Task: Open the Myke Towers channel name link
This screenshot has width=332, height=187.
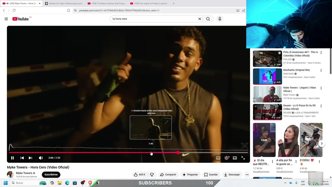Action: click(24, 173)
